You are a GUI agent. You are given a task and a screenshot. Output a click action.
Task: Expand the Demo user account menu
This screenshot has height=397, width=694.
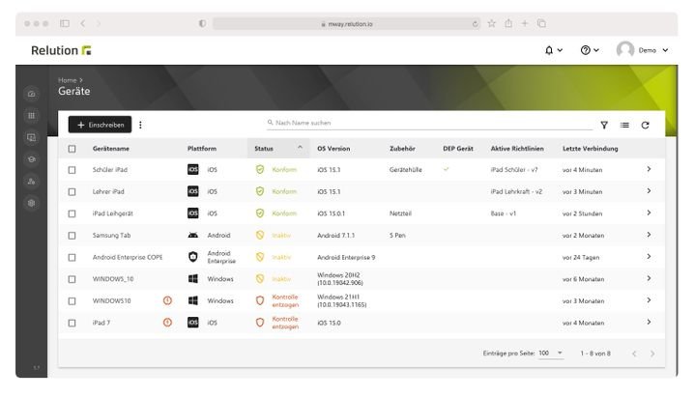click(644, 50)
